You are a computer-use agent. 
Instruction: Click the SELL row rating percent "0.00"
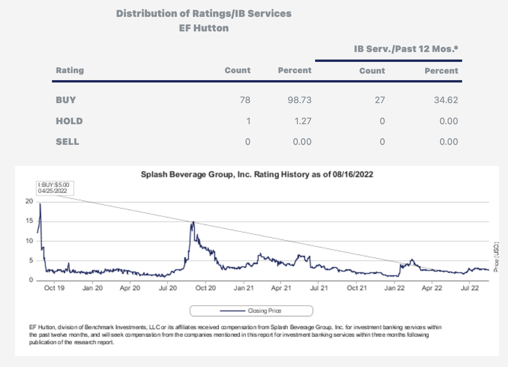(302, 142)
